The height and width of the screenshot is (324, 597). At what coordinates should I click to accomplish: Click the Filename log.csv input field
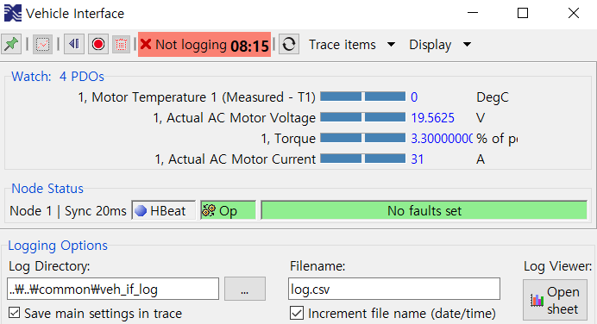point(394,289)
